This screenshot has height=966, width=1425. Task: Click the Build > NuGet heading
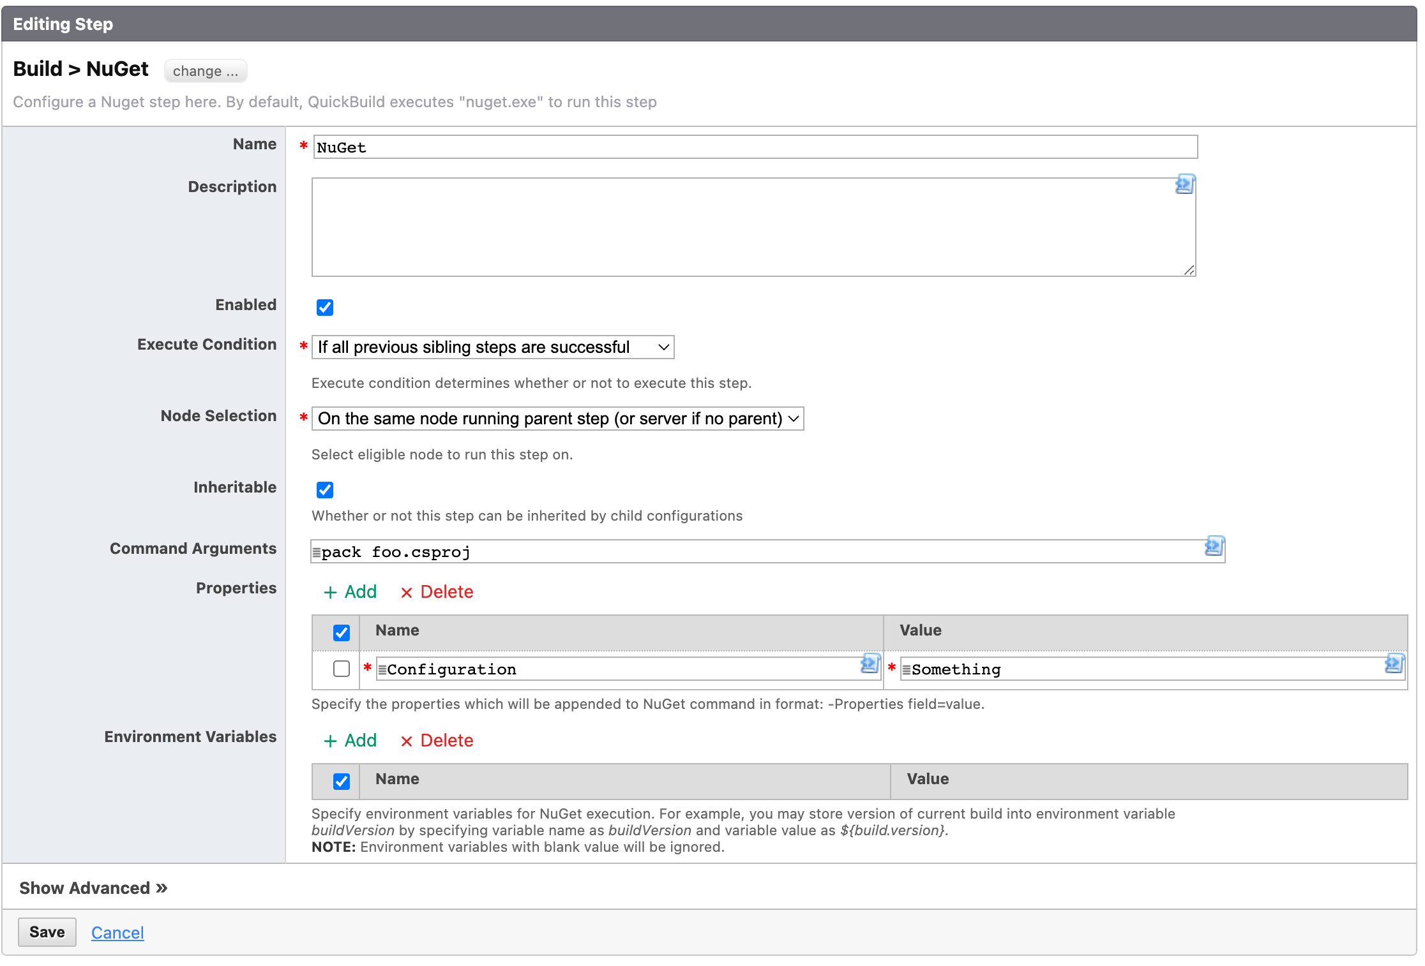click(x=80, y=69)
